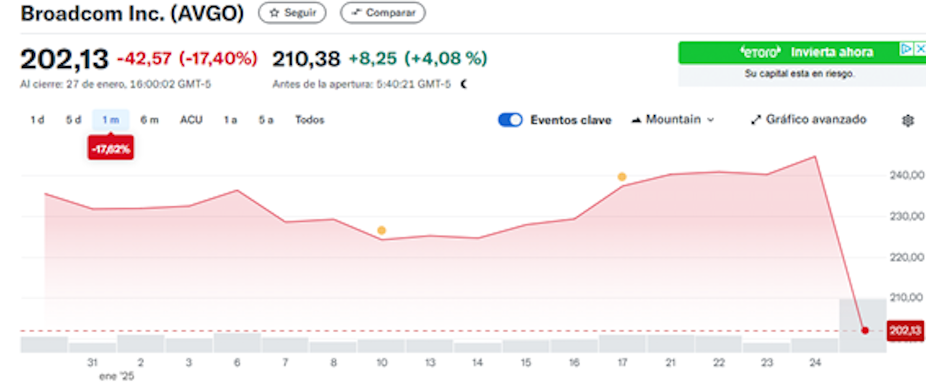The image size is (926, 384).
Task: Click the star icon in Seguir button
Action: [x=274, y=13]
